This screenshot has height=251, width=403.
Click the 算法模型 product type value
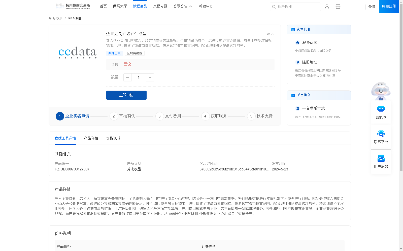pyautogui.click(x=134, y=169)
